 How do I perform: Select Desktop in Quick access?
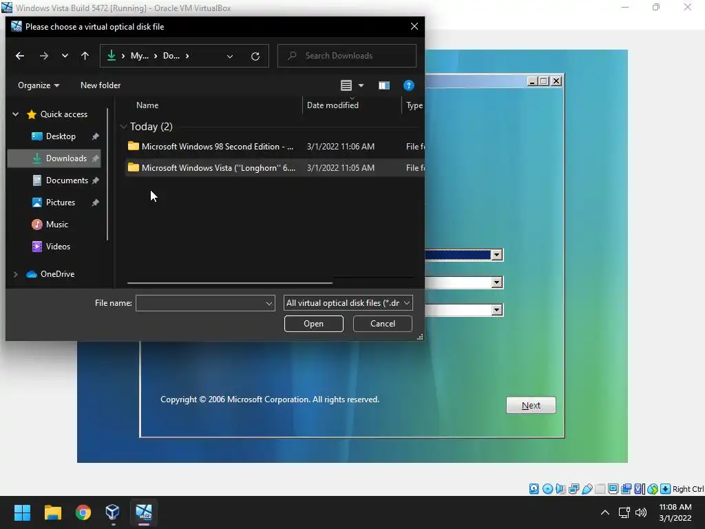61,136
